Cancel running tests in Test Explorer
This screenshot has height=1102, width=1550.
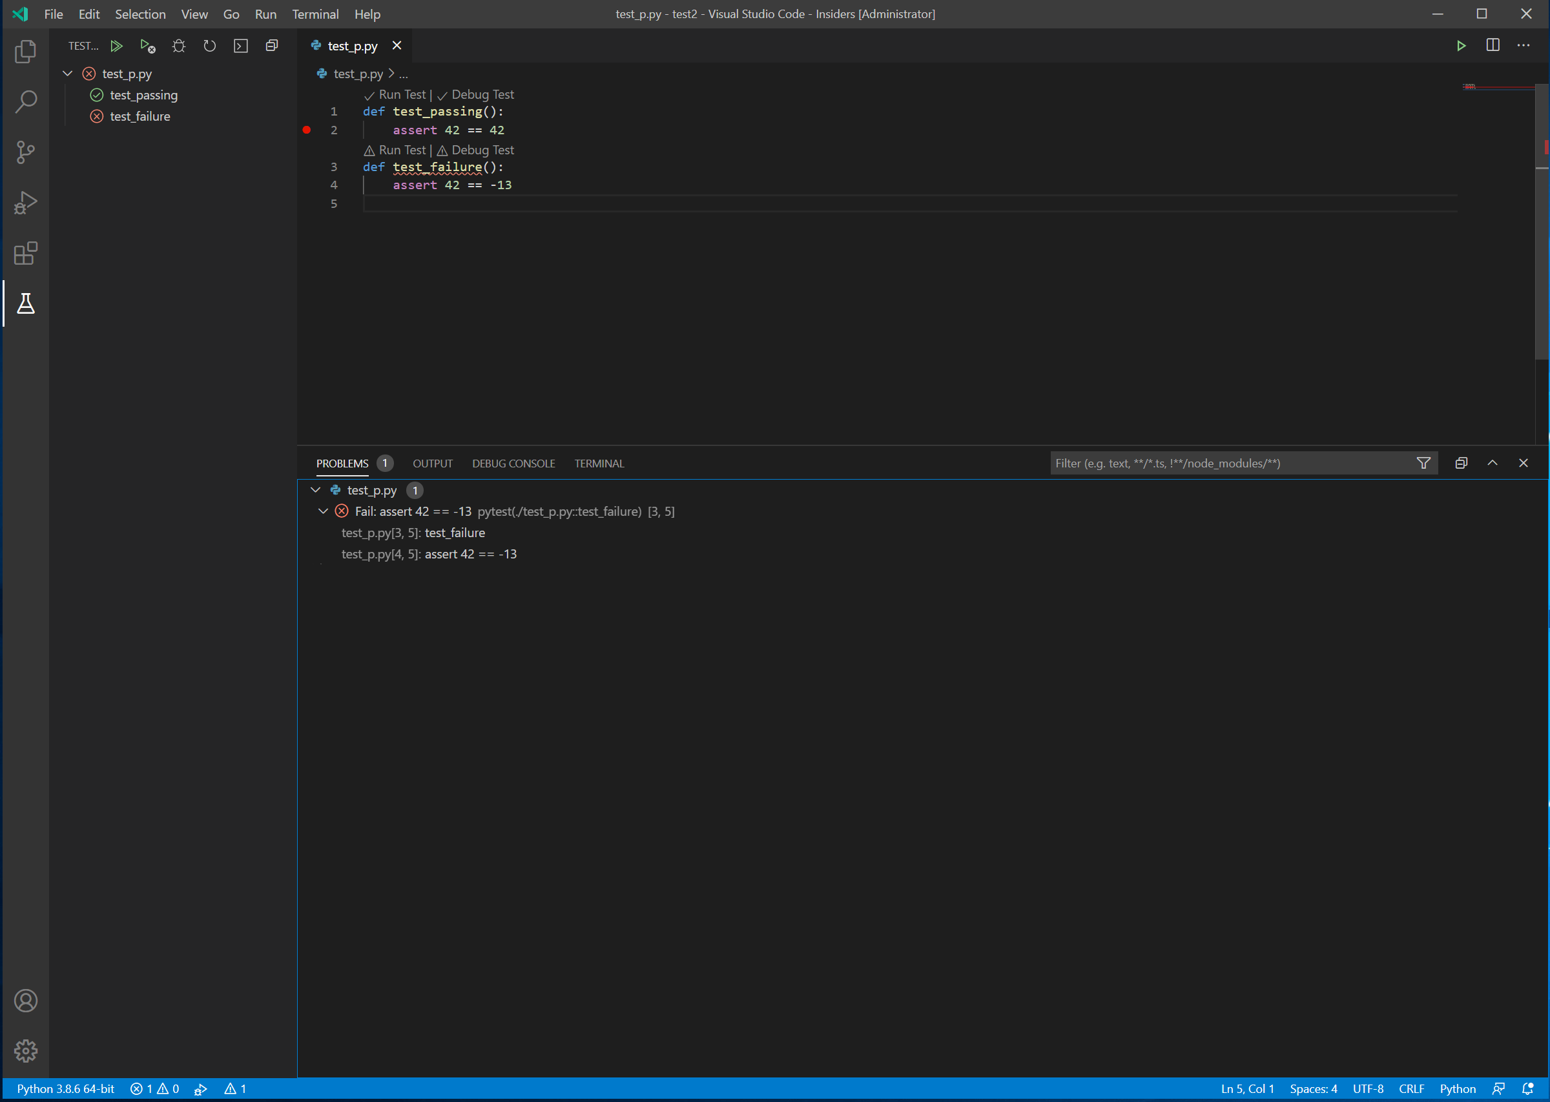147,45
